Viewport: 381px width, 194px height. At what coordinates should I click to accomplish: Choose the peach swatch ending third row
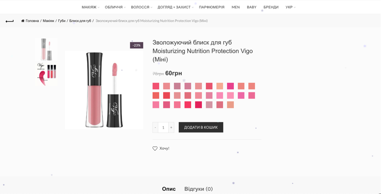(x=230, y=105)
